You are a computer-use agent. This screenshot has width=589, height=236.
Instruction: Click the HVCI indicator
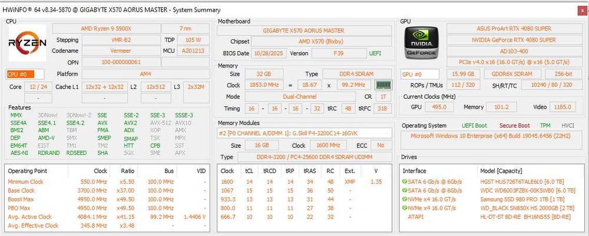pos(568,126)
